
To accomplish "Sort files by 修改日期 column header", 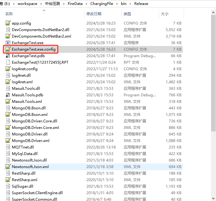I will 94,14.
